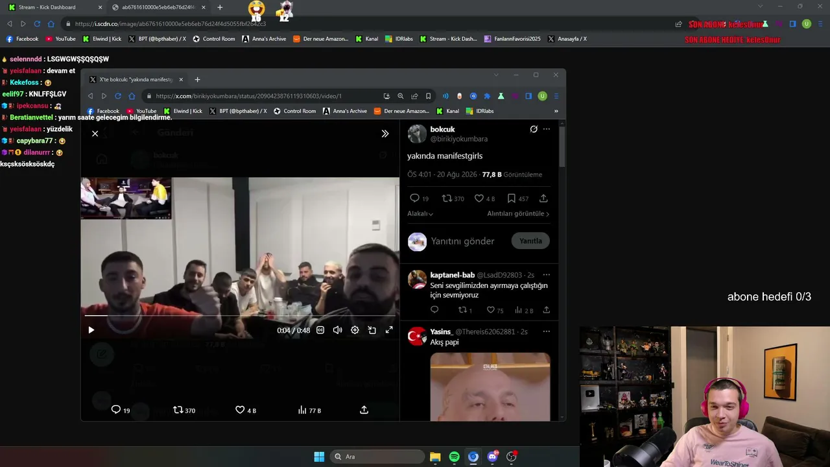Viewport: 830px width, 467px height.
Task: Seek on the video progress bar
Action: click(x=240, y=316)
